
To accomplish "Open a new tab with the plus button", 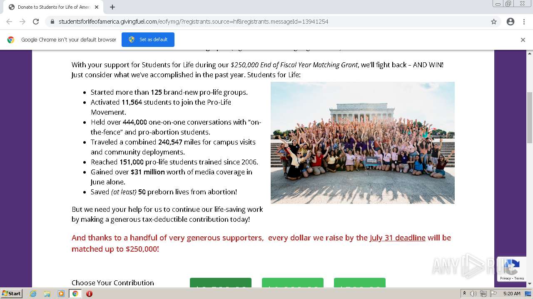I will click(112, 7).
